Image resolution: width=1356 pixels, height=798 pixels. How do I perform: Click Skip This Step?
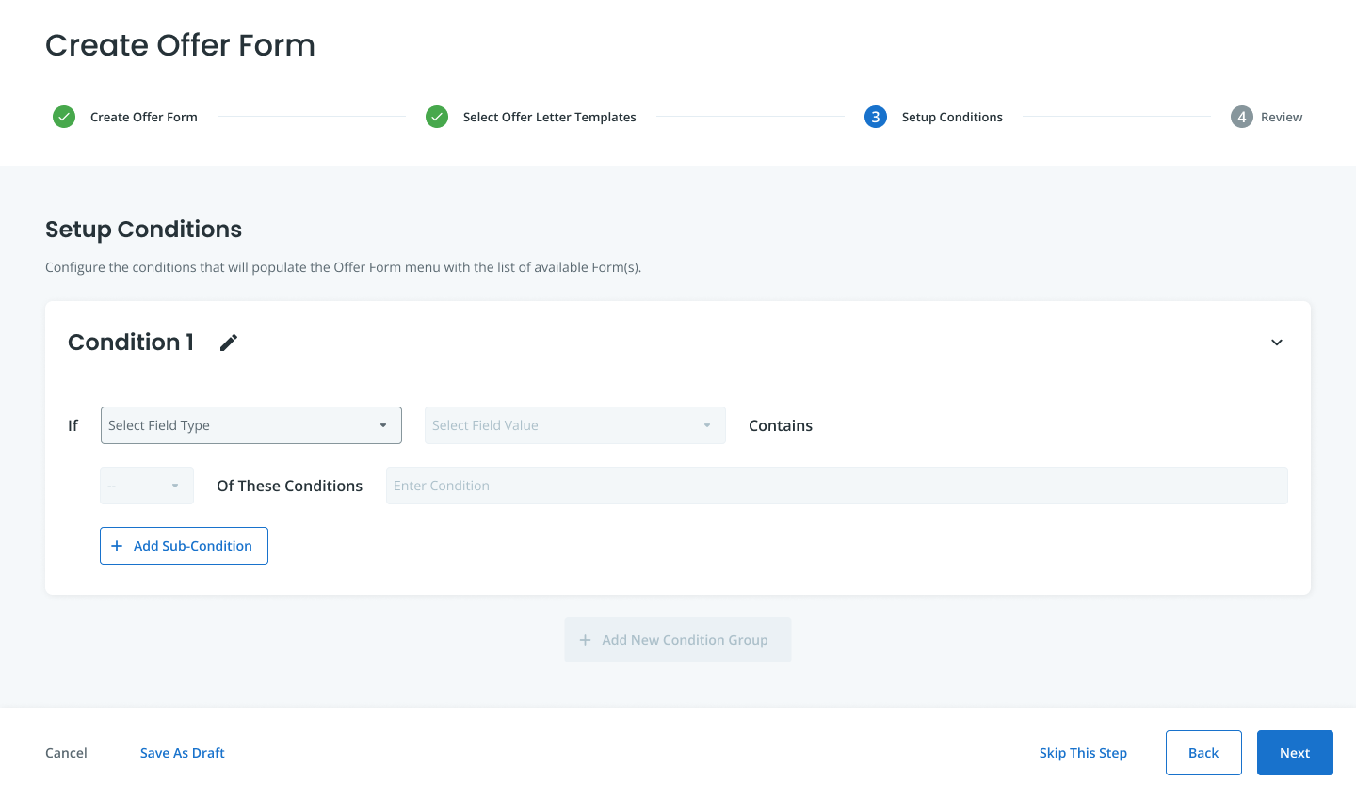1083,753
